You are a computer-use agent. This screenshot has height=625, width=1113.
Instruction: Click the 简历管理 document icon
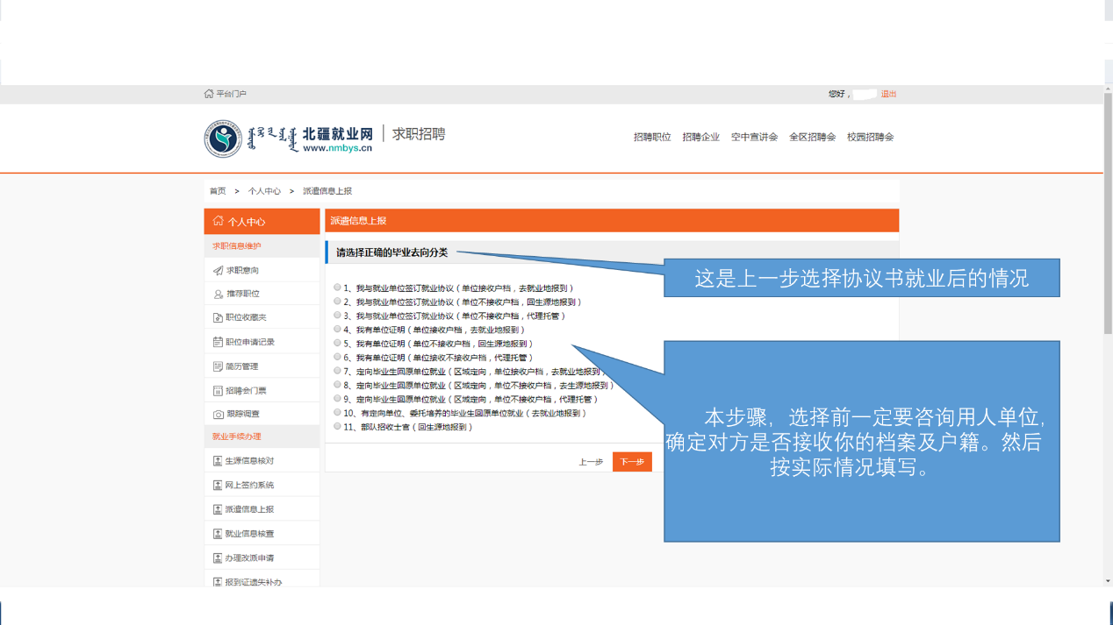click(x=218, y=366)
